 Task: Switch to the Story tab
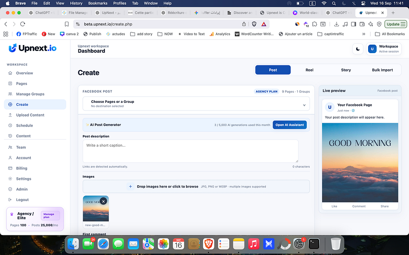point(346,70)
